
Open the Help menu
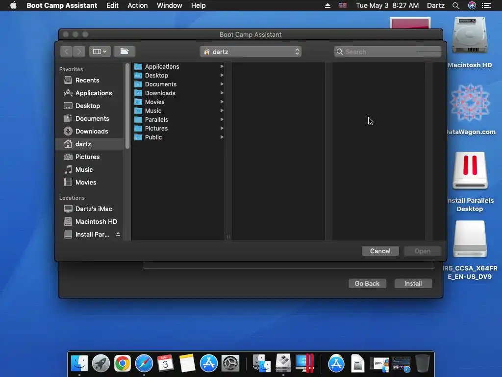click(198, 5)
